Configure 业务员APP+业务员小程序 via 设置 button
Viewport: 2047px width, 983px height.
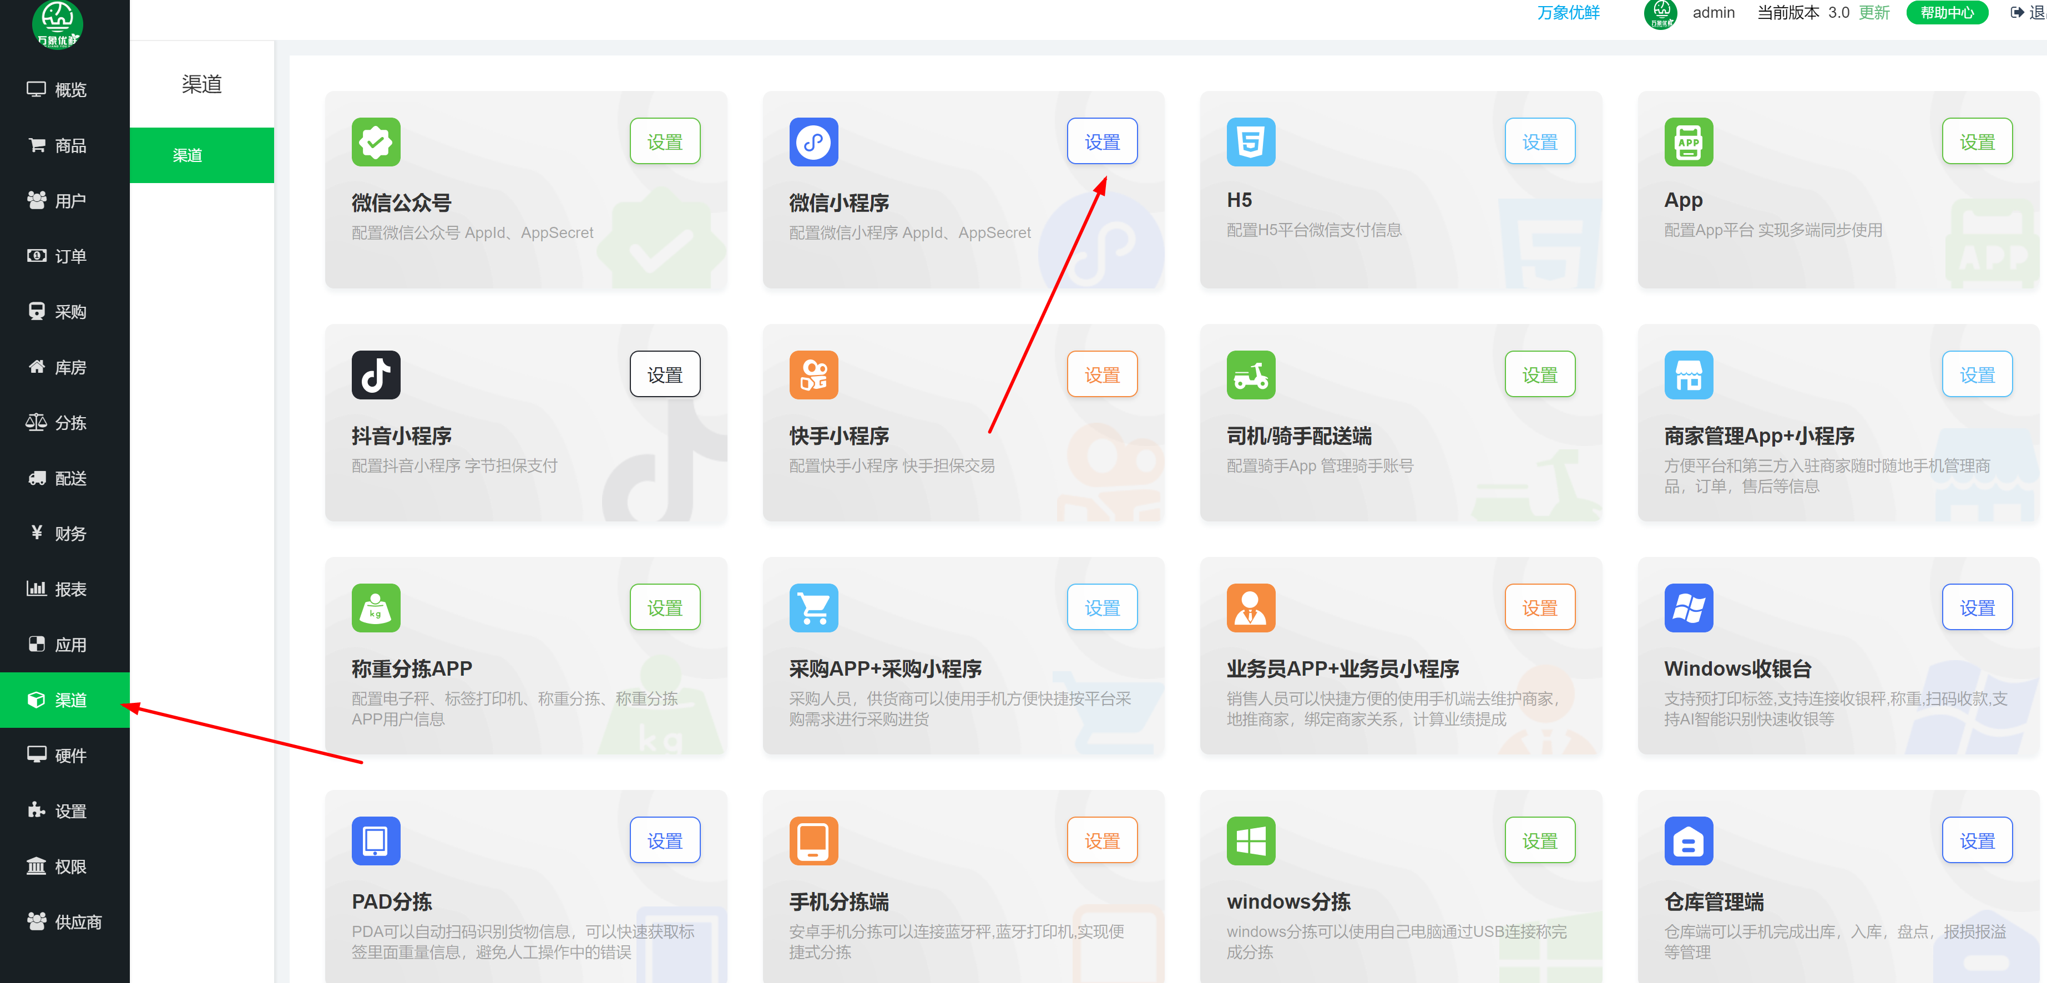(x=1539, y=607)
